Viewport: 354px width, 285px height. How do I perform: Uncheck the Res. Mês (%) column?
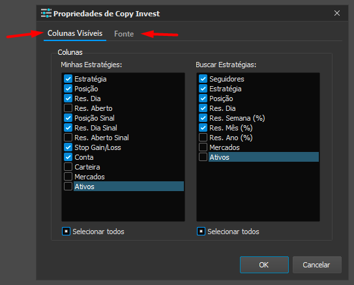point(203,128)
